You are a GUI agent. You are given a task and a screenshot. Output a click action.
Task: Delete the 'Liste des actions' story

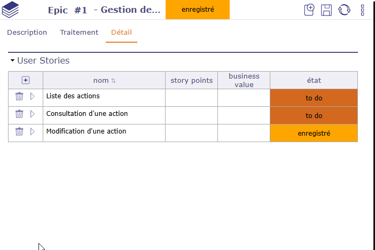pyautogui.click(x=19, y=97)
